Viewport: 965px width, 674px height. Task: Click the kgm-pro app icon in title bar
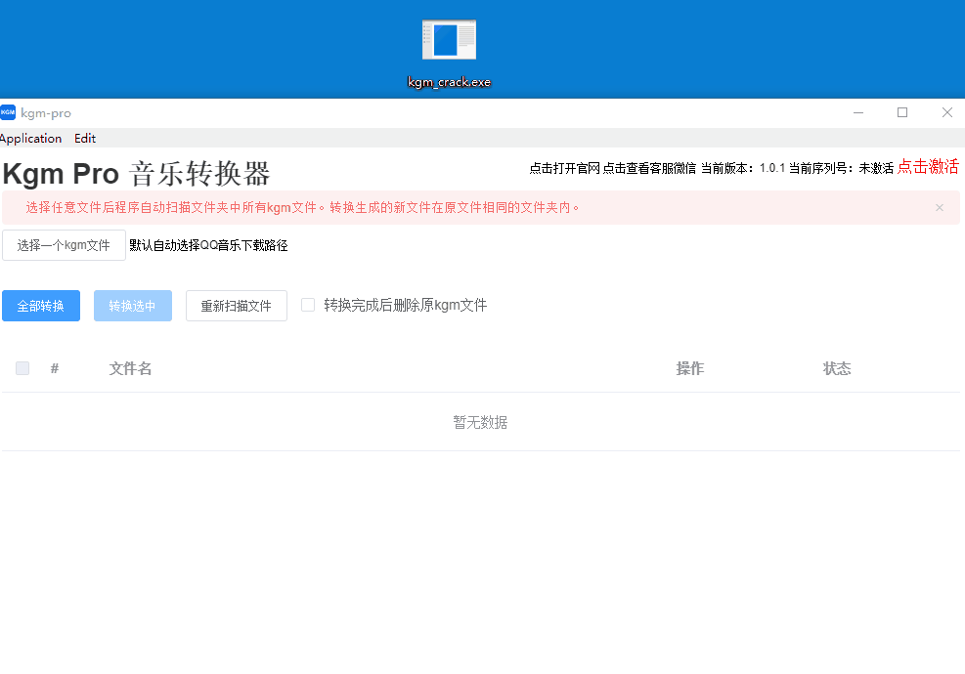[x=8, y=112]
